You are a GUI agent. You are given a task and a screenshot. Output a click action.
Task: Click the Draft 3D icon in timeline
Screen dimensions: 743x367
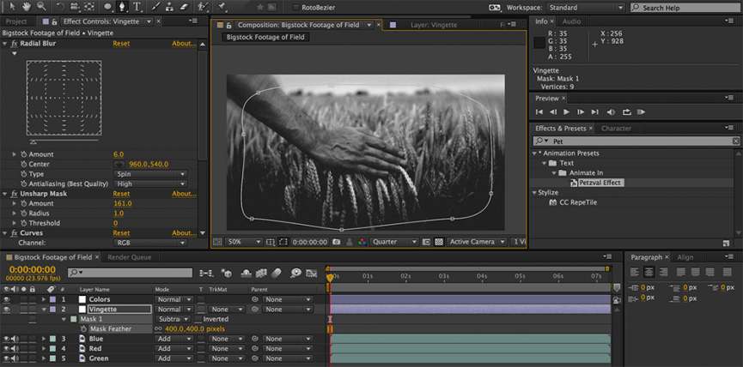(x=227, y=273)
